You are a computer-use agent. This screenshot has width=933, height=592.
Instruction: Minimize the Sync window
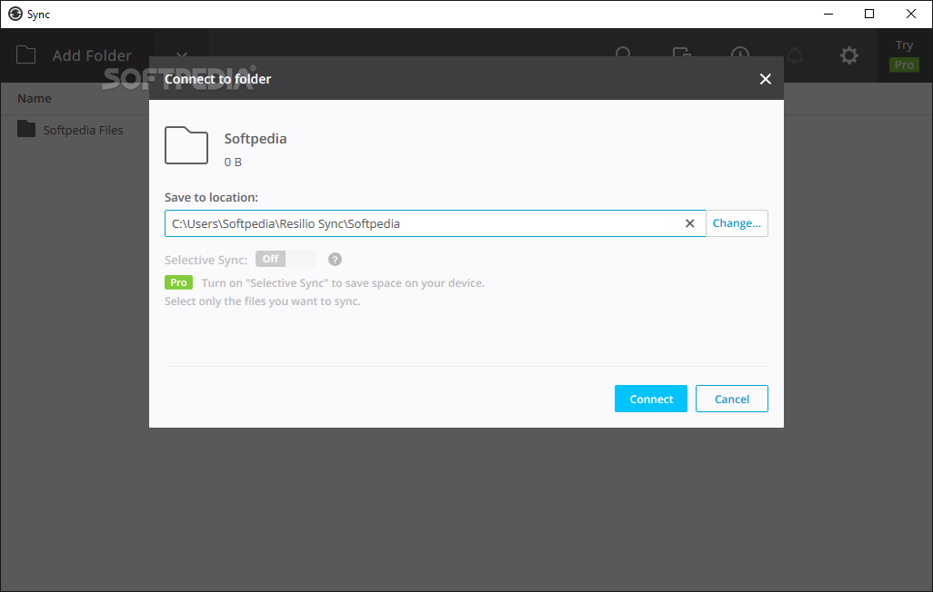pos(828,14)
